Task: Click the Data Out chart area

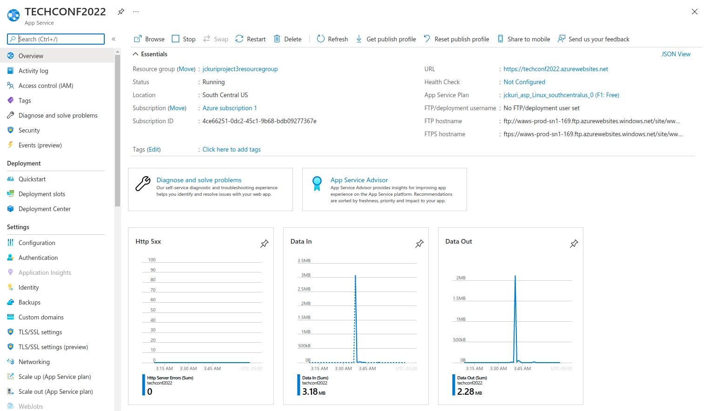Action: (512, 318)
